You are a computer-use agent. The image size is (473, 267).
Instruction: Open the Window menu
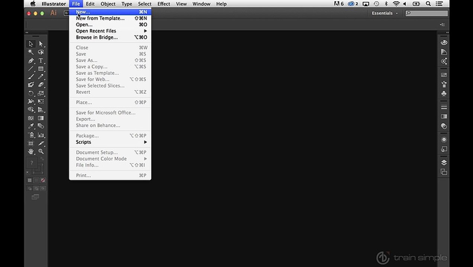click(201, 4)
